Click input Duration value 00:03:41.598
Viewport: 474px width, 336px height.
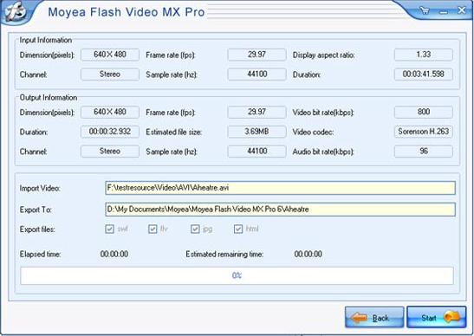pyautogui.click(x=424, y=74)
